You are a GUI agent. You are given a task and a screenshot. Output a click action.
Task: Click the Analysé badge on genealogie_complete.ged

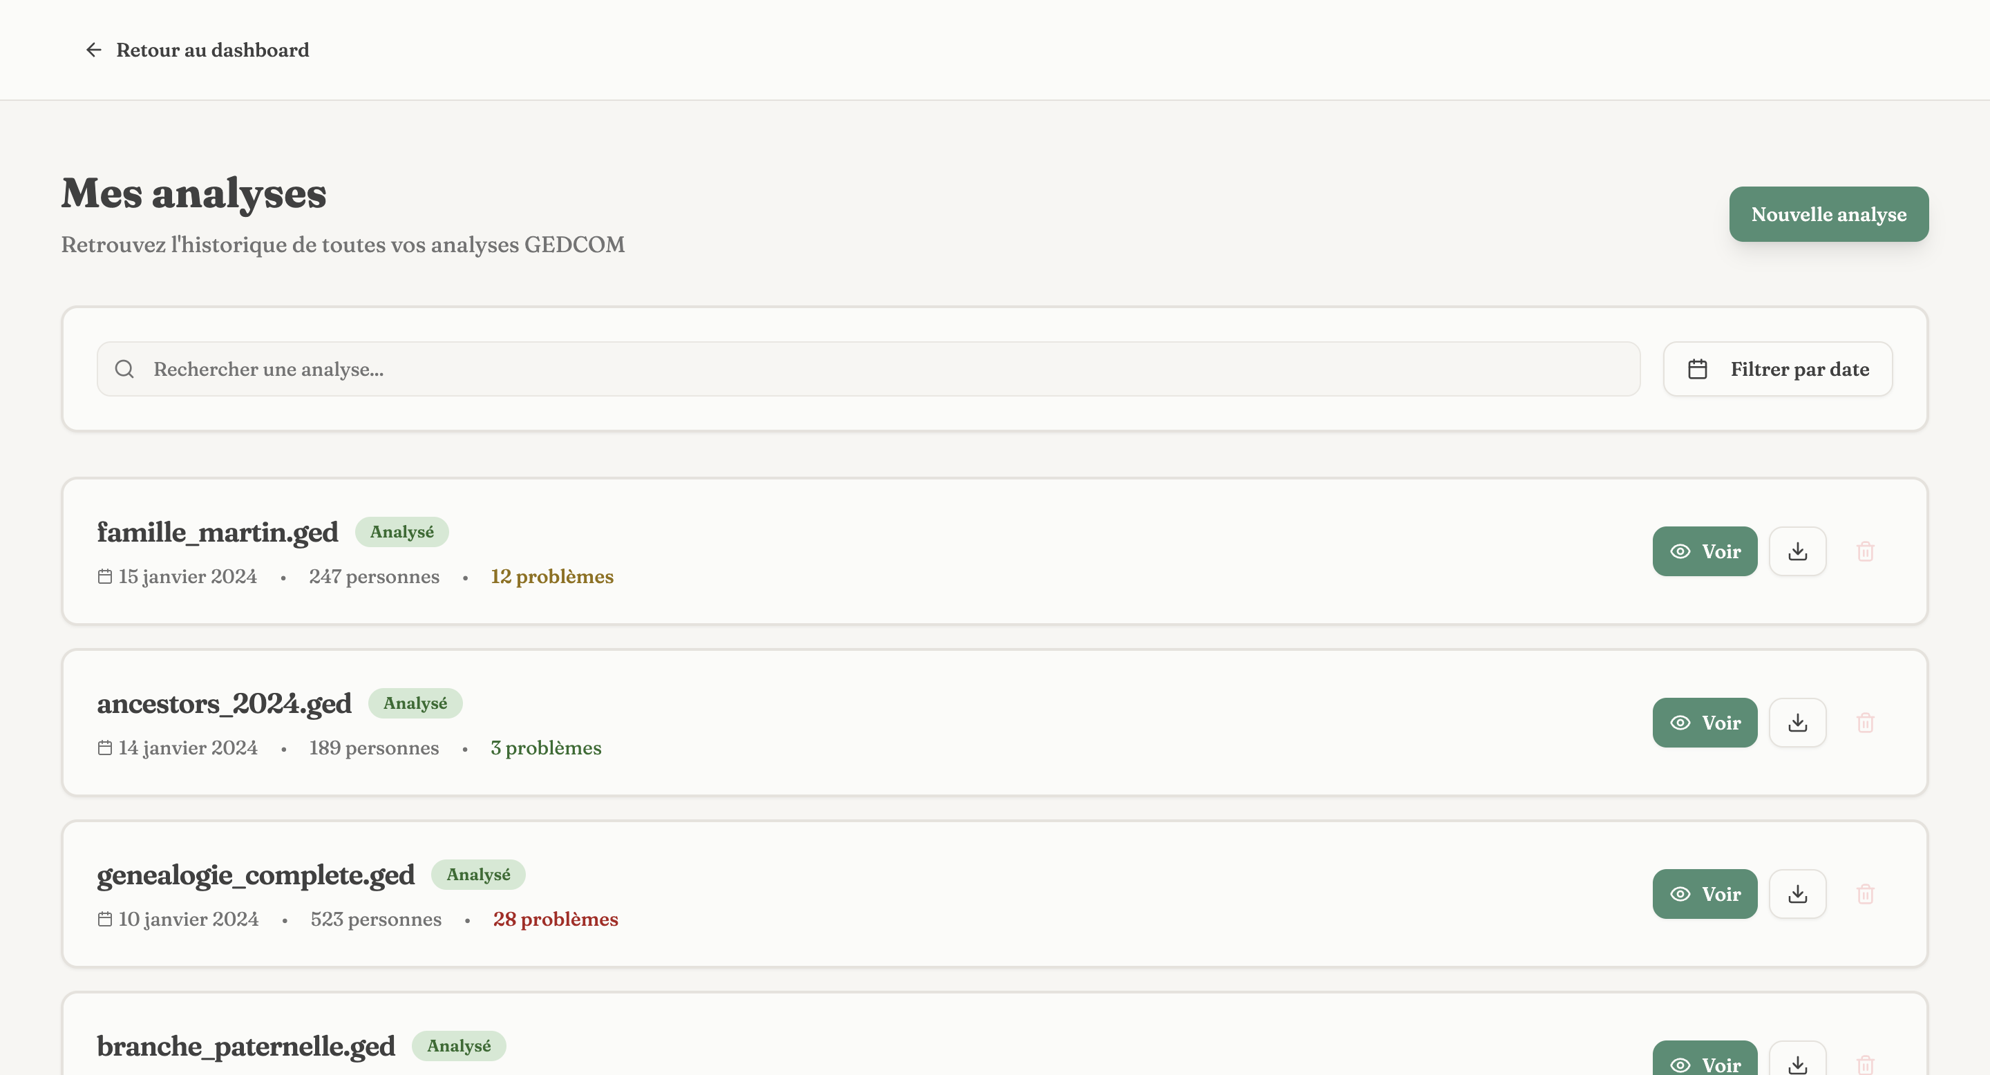[478, 875]
